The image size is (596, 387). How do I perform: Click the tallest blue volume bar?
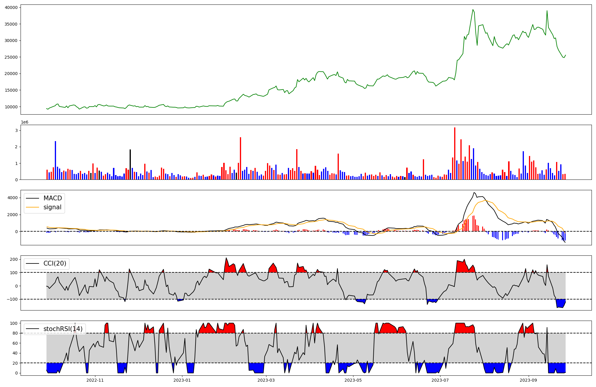pos(55,160)
